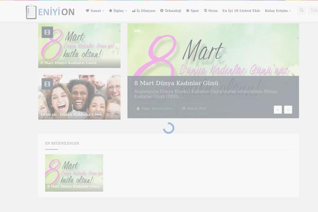
Task: Click the chart icon beside İş Dünyası
Action: 134,11
